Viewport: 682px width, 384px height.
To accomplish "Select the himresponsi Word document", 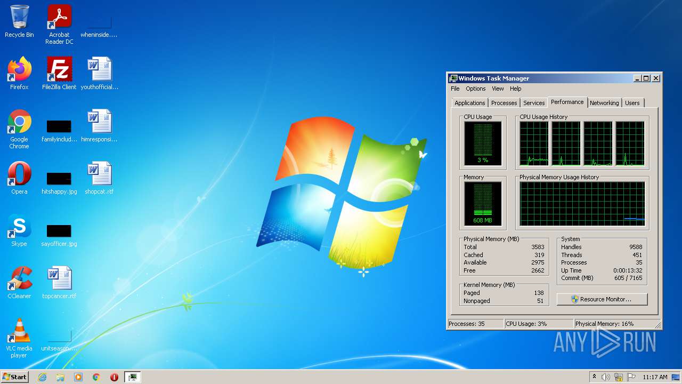I will [99, 126].
